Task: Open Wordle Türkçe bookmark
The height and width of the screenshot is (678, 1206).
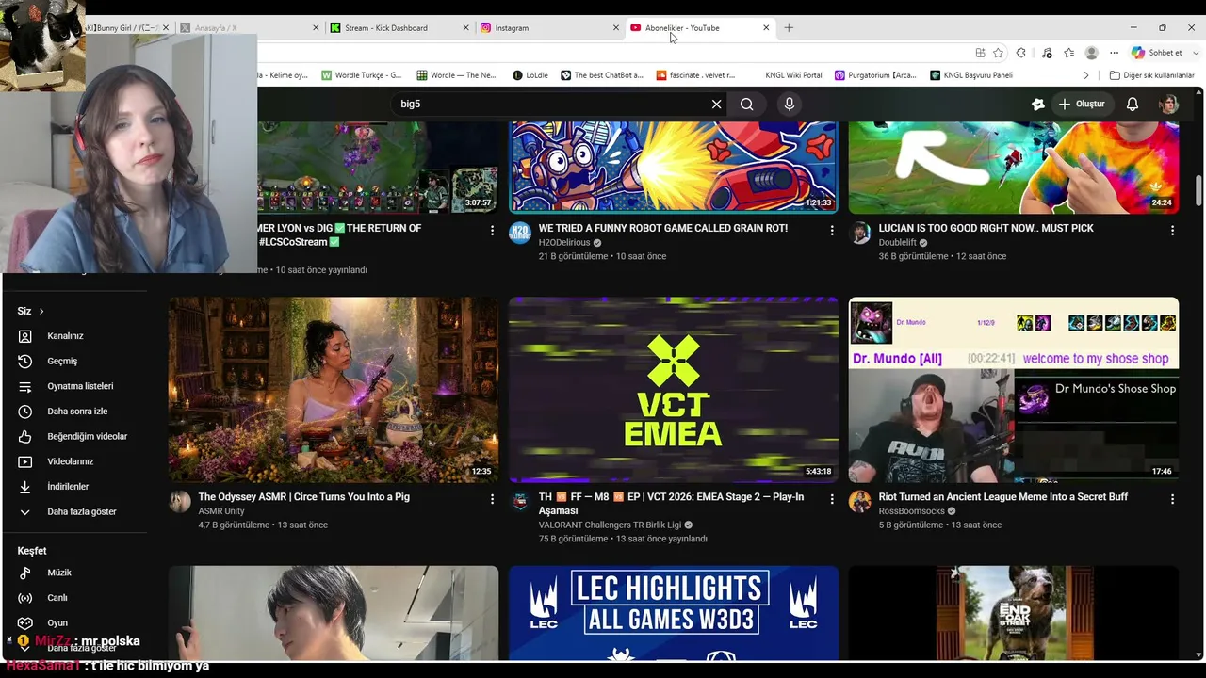Action: click(362, 75)
